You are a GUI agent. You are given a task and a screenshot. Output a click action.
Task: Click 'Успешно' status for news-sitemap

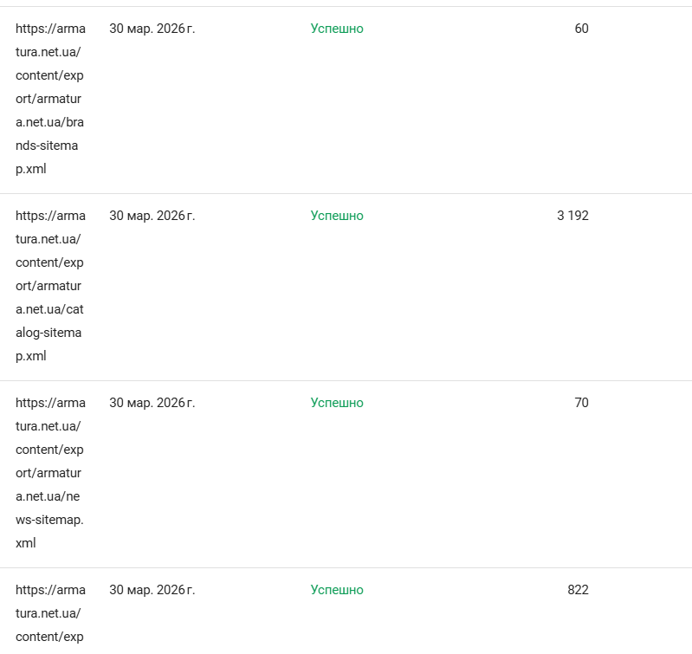pos(337,403)
